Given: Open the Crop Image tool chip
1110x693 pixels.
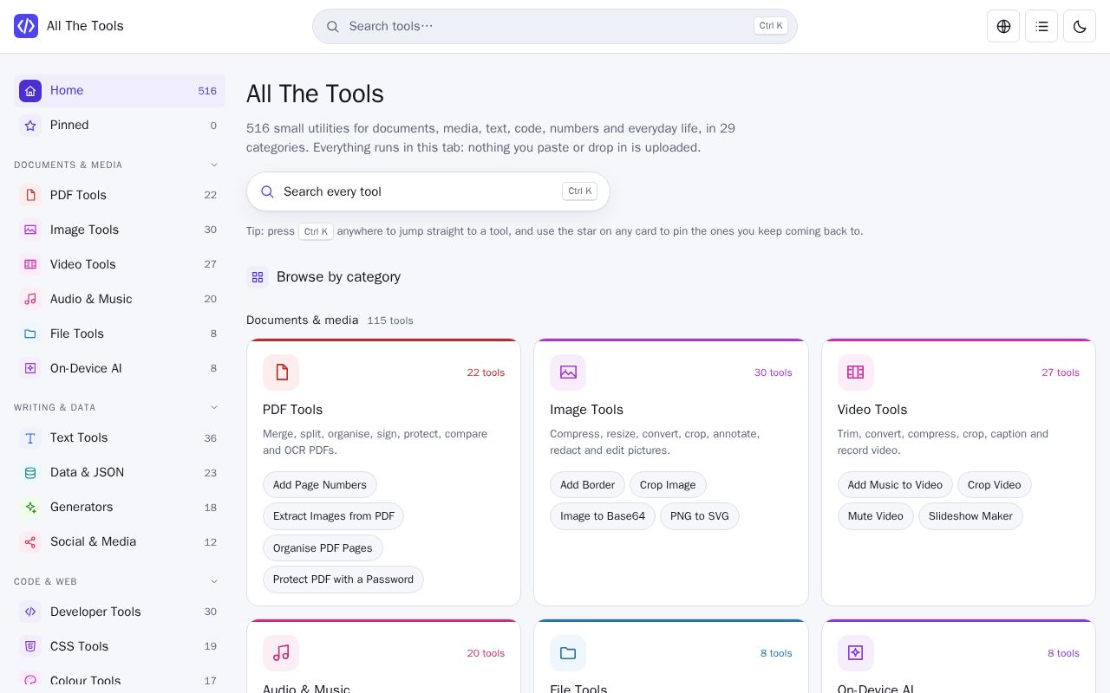Looking at the screenshot, I should (668, 485).
